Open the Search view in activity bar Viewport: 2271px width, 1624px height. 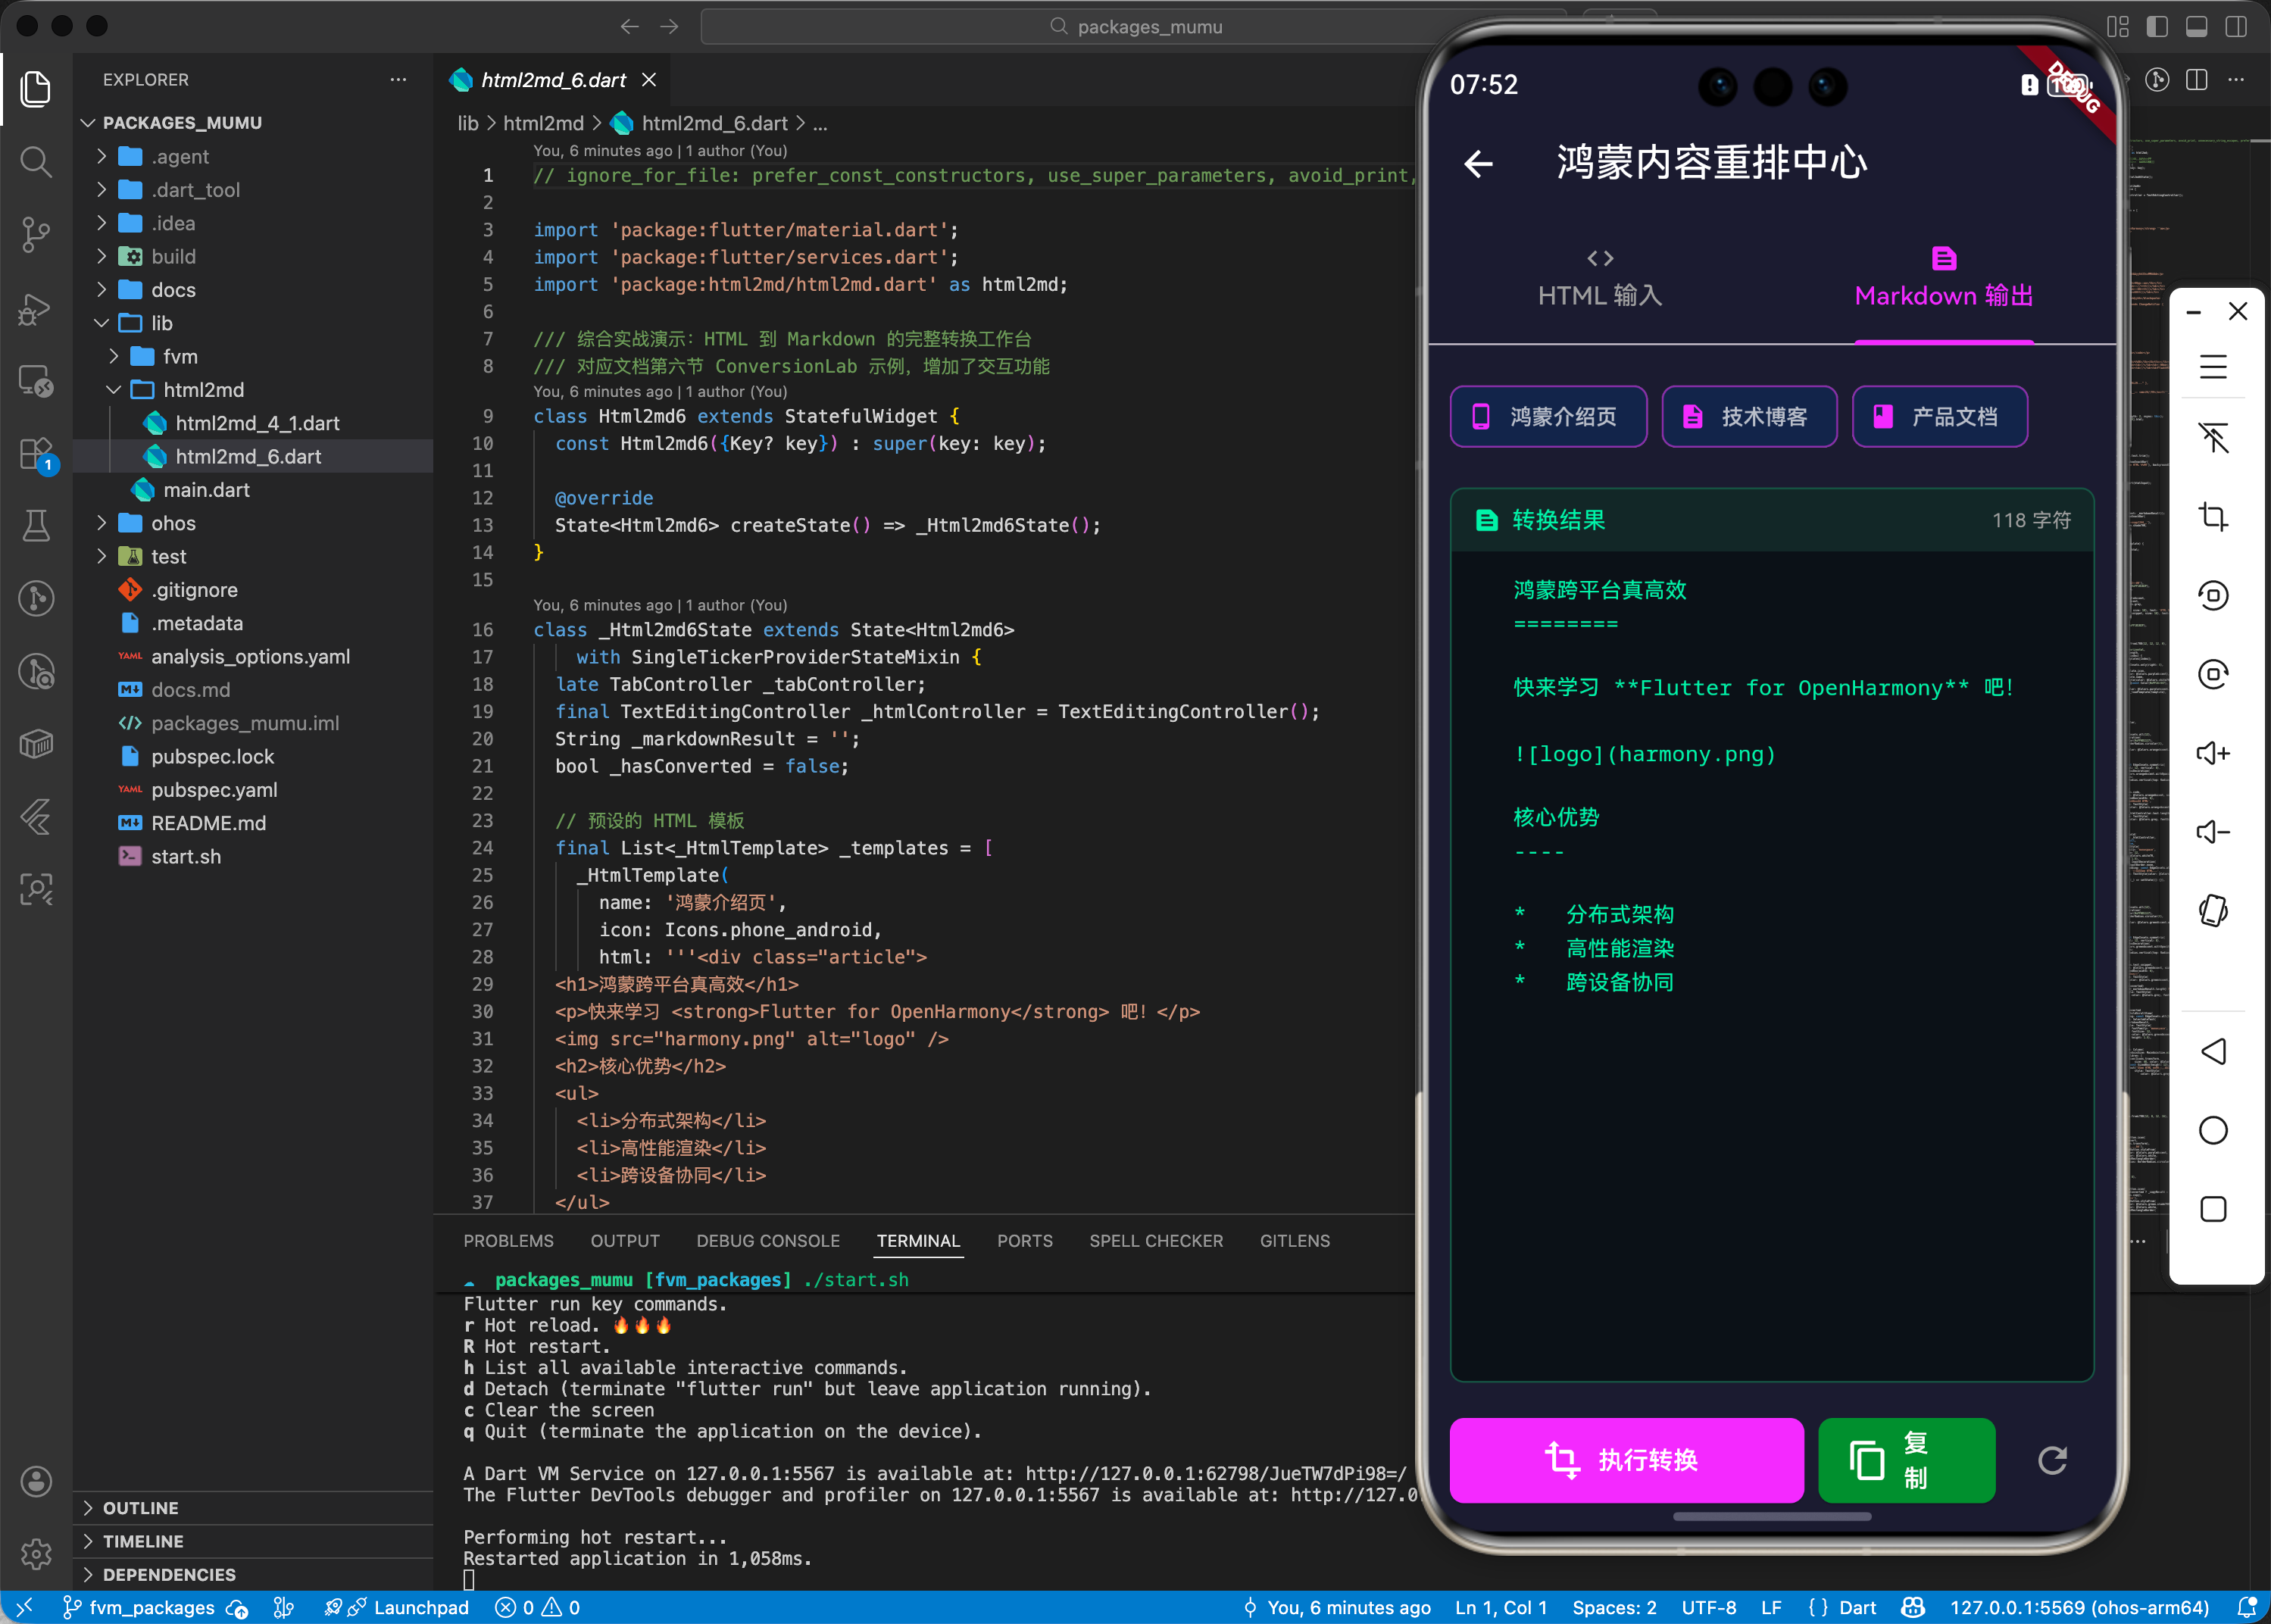[36, 161]
